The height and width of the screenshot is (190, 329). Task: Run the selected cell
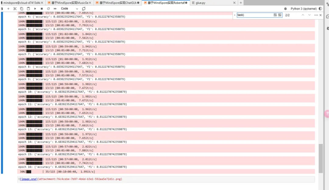(35, 9)
